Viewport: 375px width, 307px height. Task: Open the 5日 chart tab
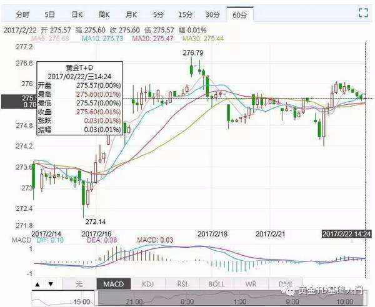pyautogui.click(x=50, y=15)
